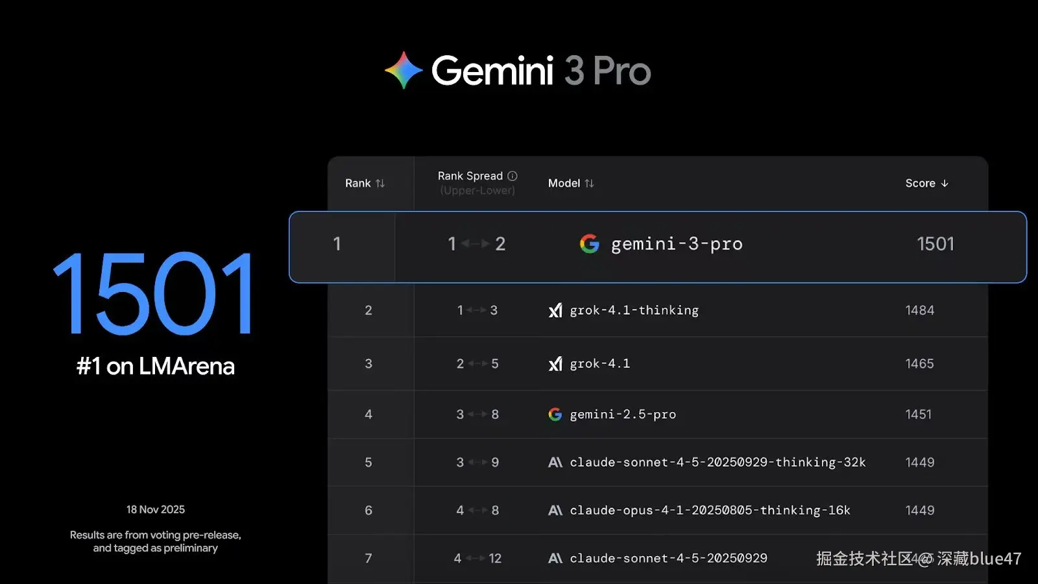Click rank spread 1 to 3 for grok-4.1-thinking

[477, 310]
